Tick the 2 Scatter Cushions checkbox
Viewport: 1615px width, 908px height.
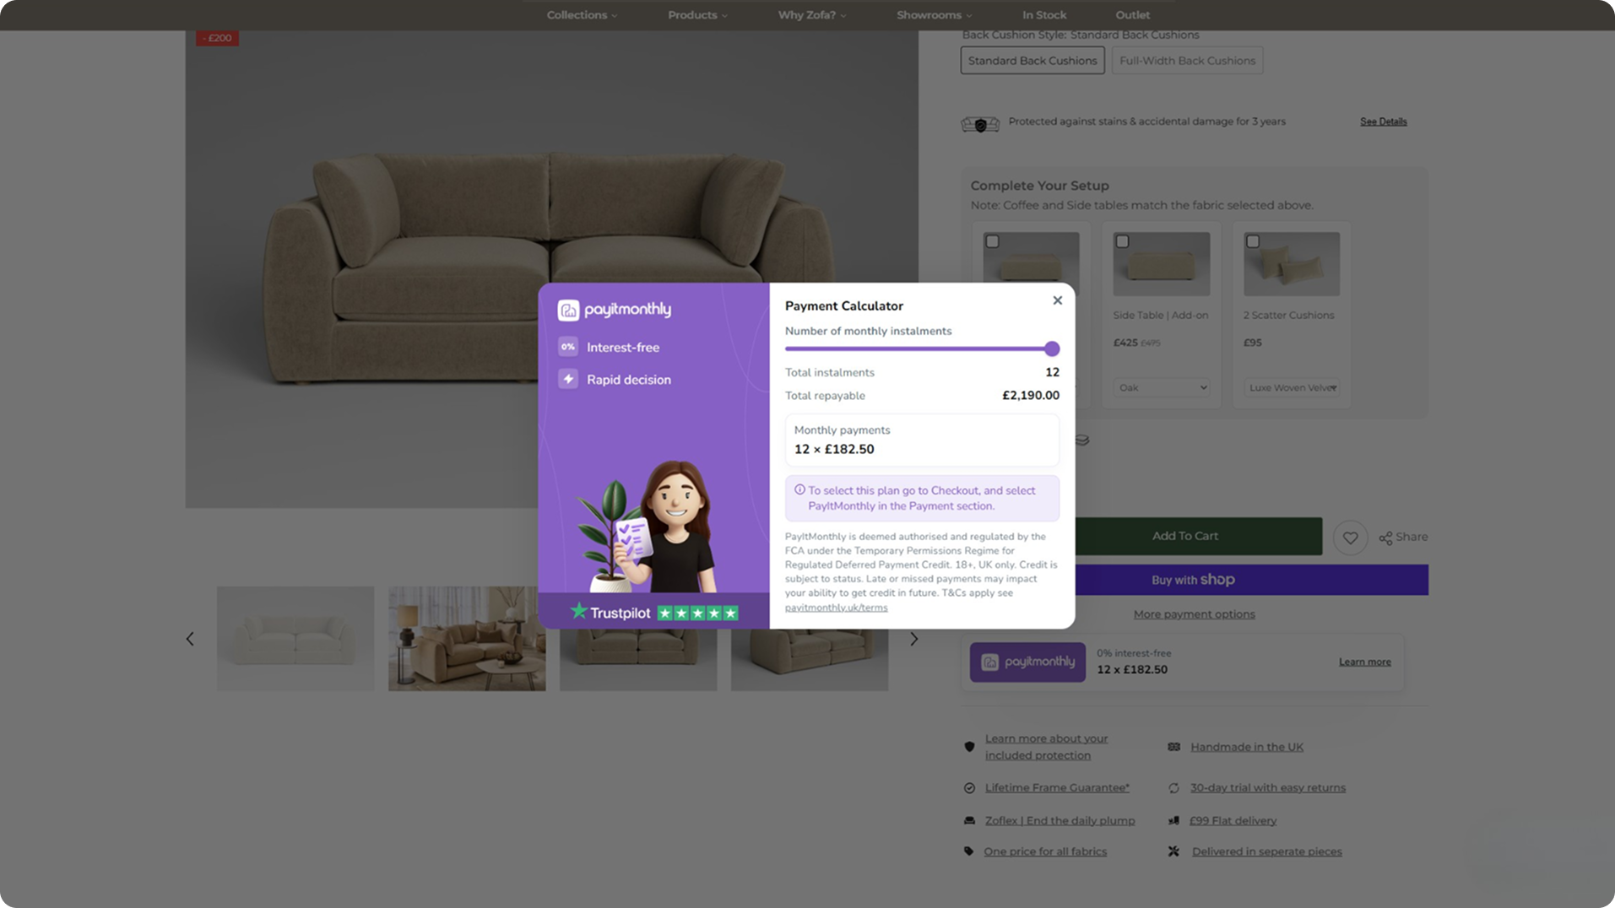pos(1253,241)
